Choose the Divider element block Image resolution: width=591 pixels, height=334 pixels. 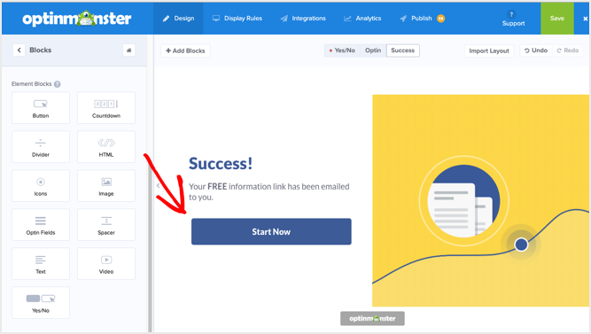point(41,147)
